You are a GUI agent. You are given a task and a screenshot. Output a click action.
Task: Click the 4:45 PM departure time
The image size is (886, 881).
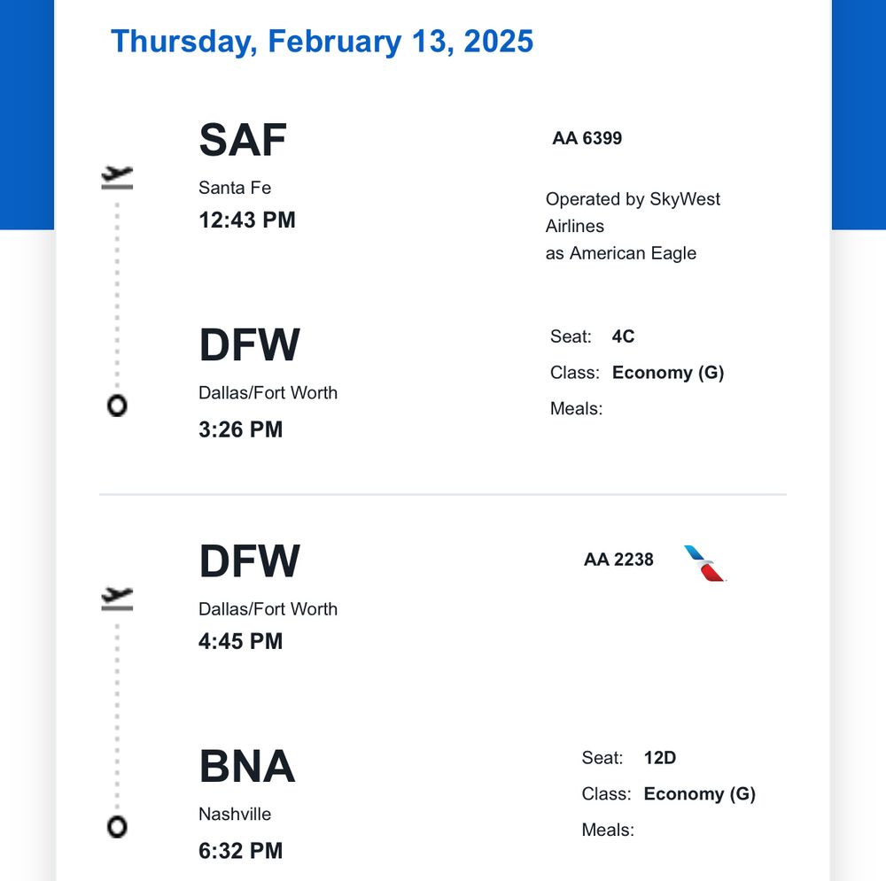(x=240, y=641)
